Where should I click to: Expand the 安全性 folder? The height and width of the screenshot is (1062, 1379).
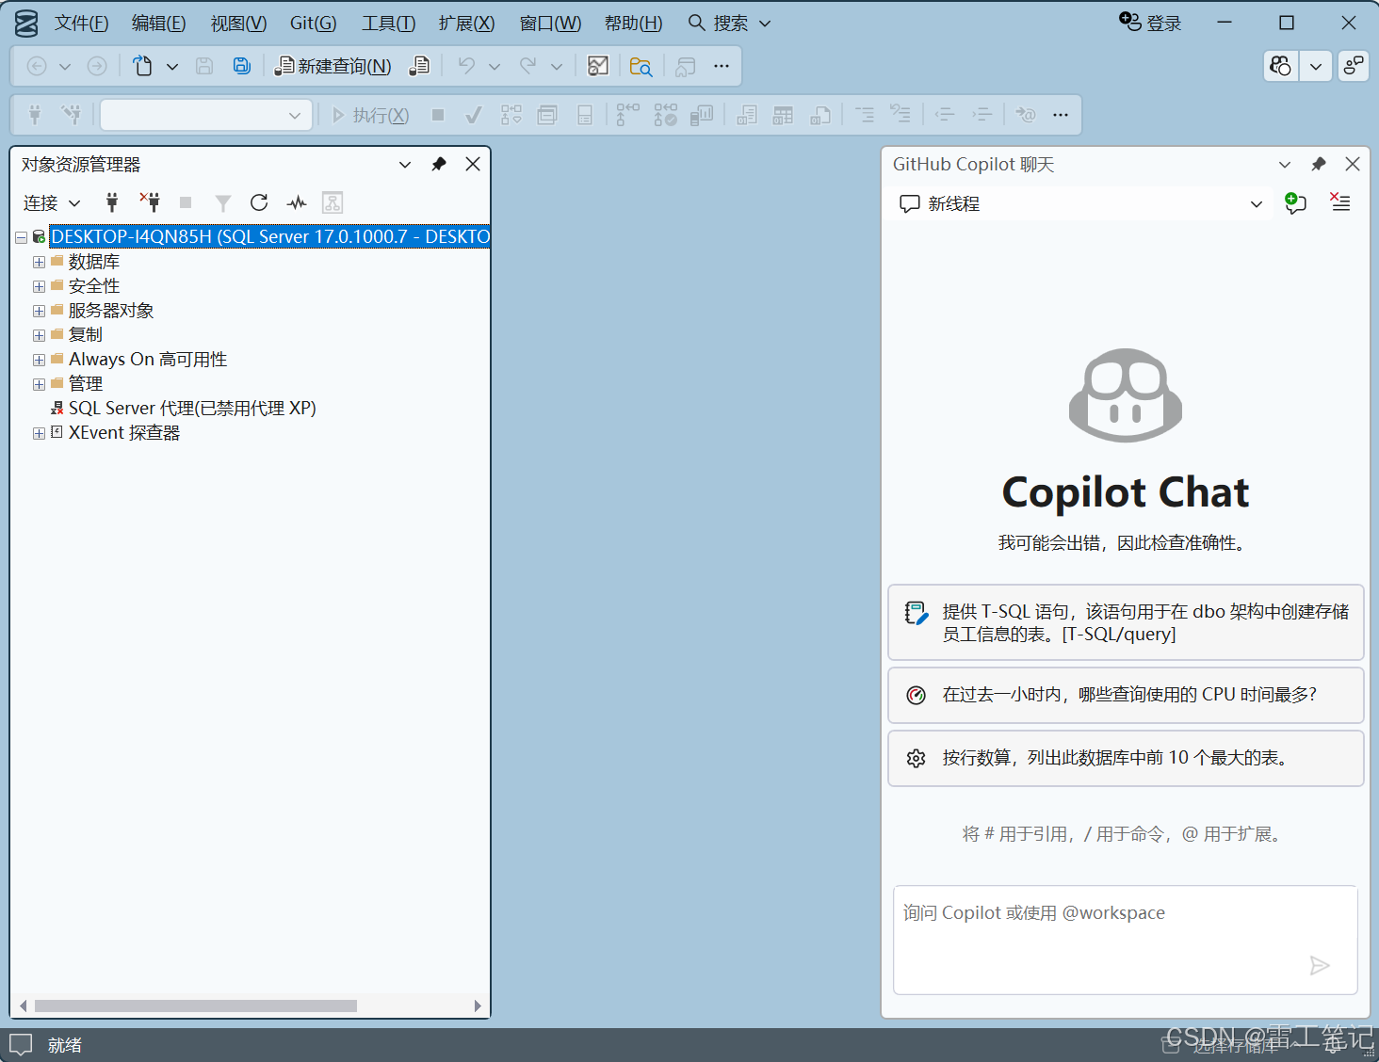(39, 286)
